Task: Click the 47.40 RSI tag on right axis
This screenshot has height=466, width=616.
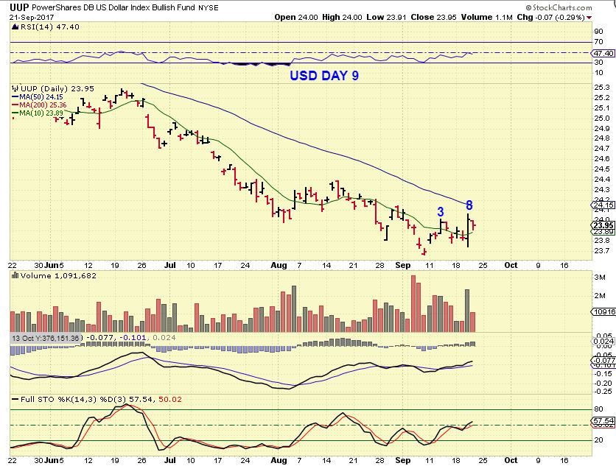Action: tap(603, 53)
